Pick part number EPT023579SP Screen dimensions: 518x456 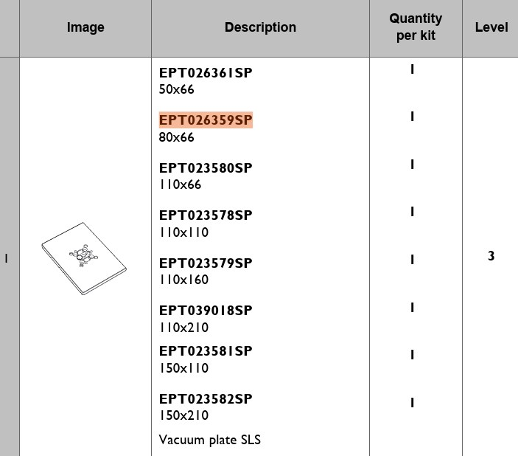click(x=206, y=263)
